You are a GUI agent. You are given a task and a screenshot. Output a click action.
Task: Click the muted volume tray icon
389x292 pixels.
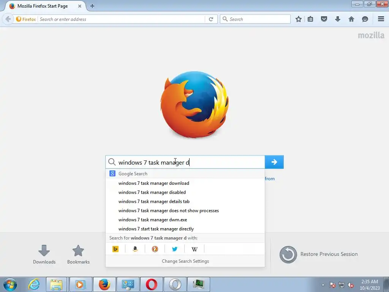[x=351, y=285]
